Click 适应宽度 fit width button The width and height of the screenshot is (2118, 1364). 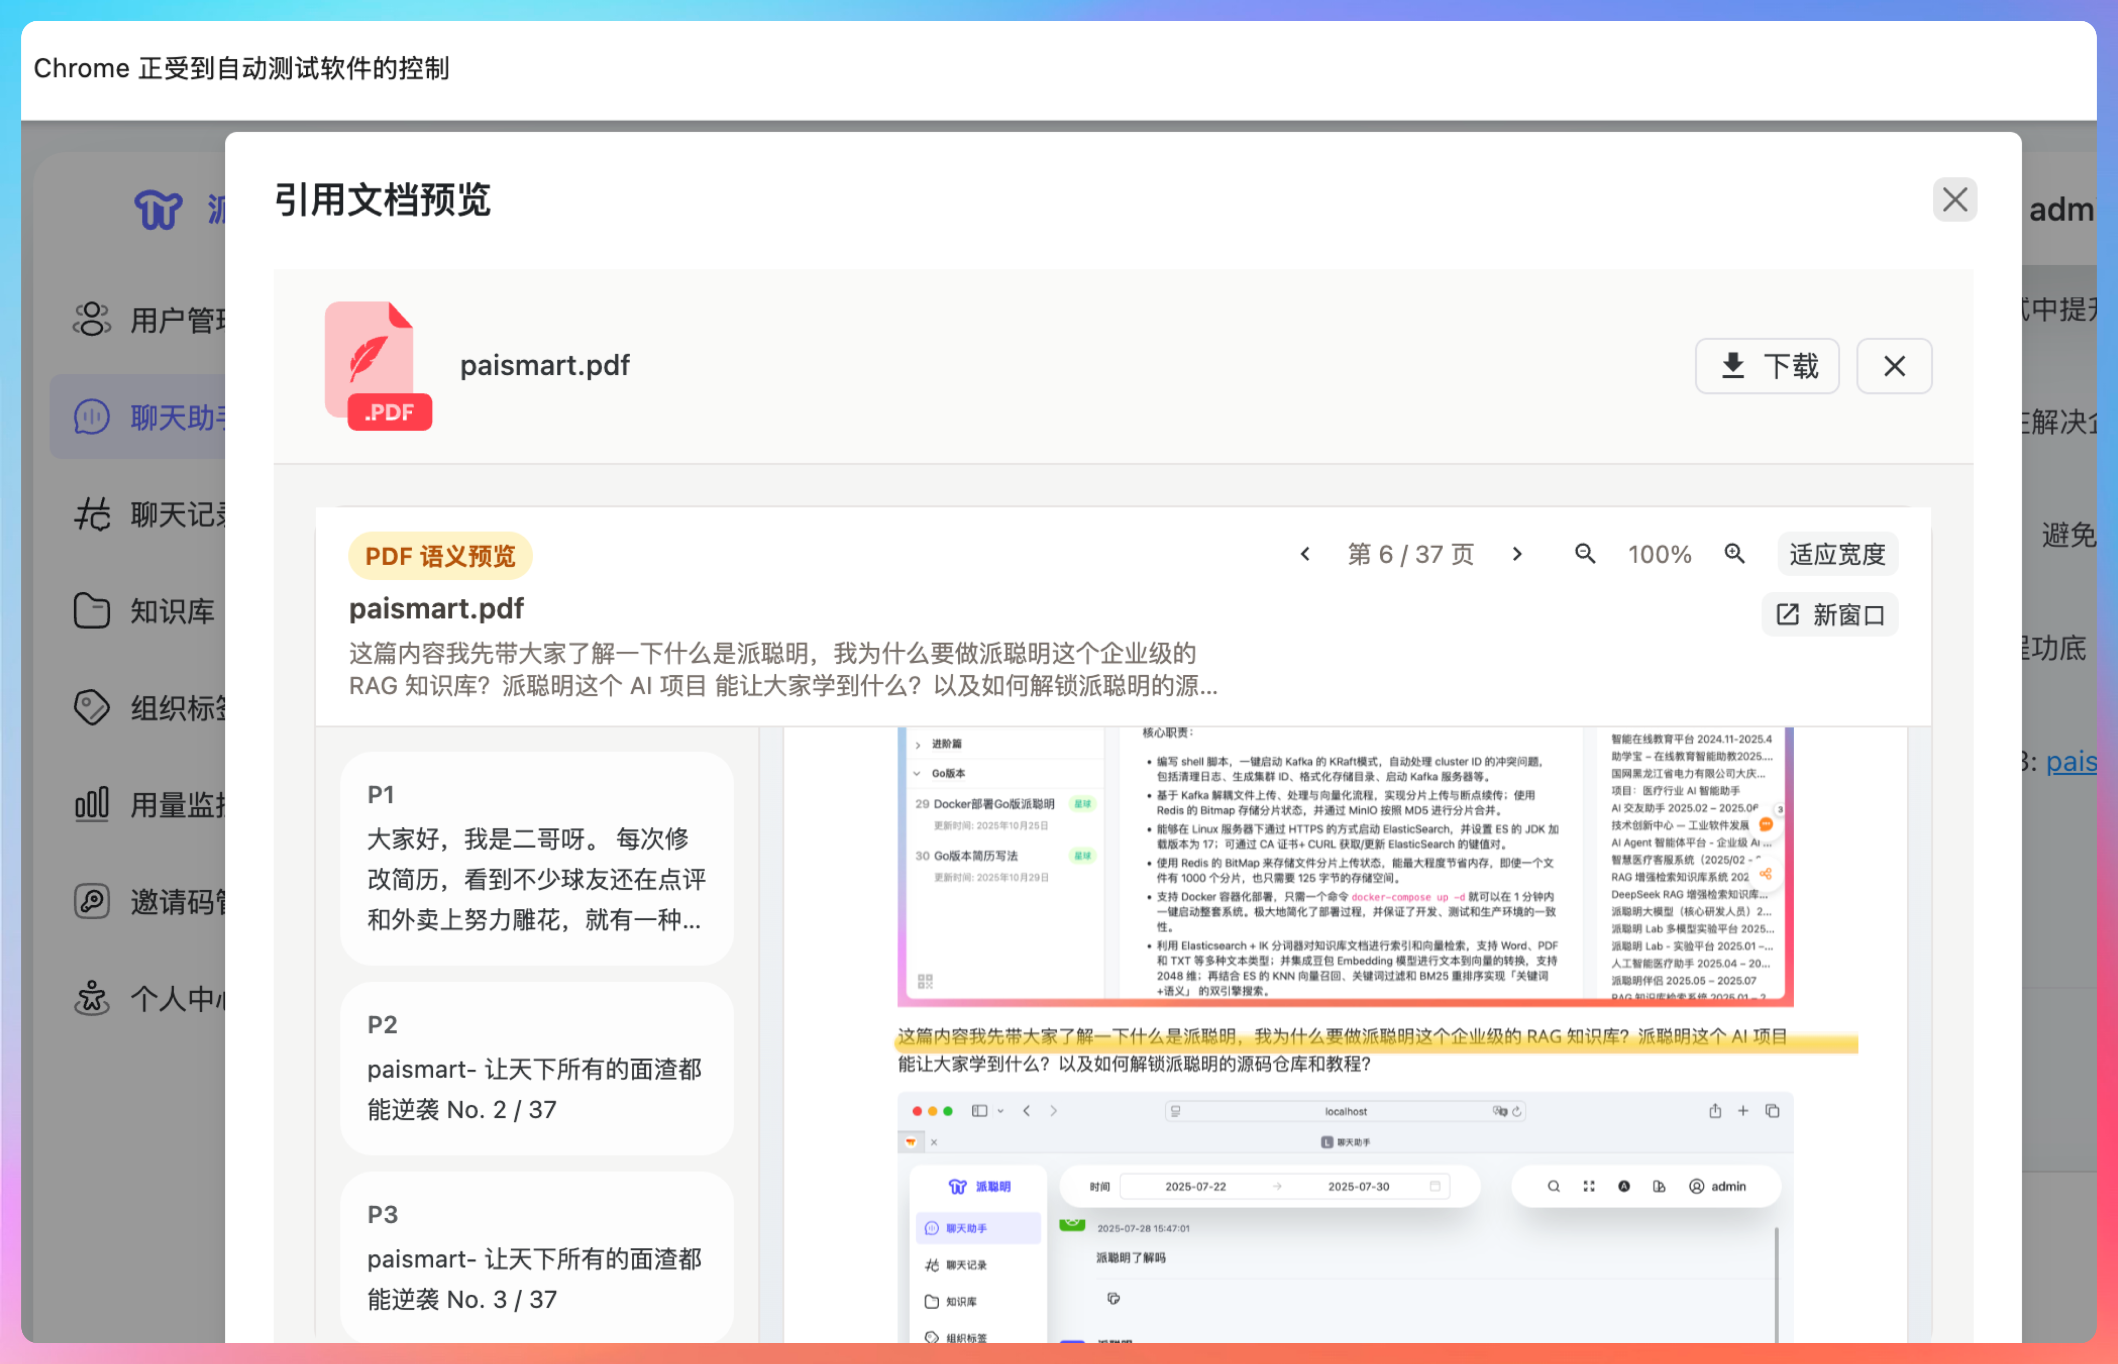[1837, 554]
